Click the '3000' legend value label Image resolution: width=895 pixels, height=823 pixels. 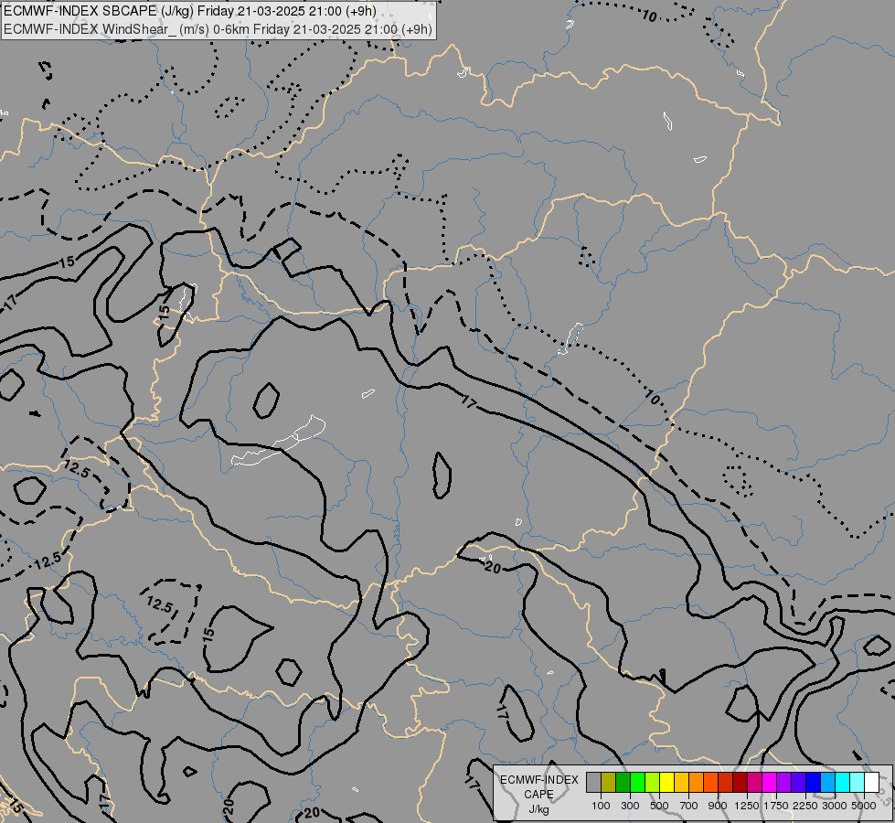[835, 806]
